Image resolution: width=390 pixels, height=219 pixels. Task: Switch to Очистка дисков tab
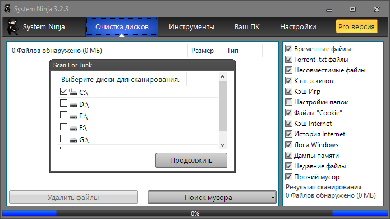122,27
